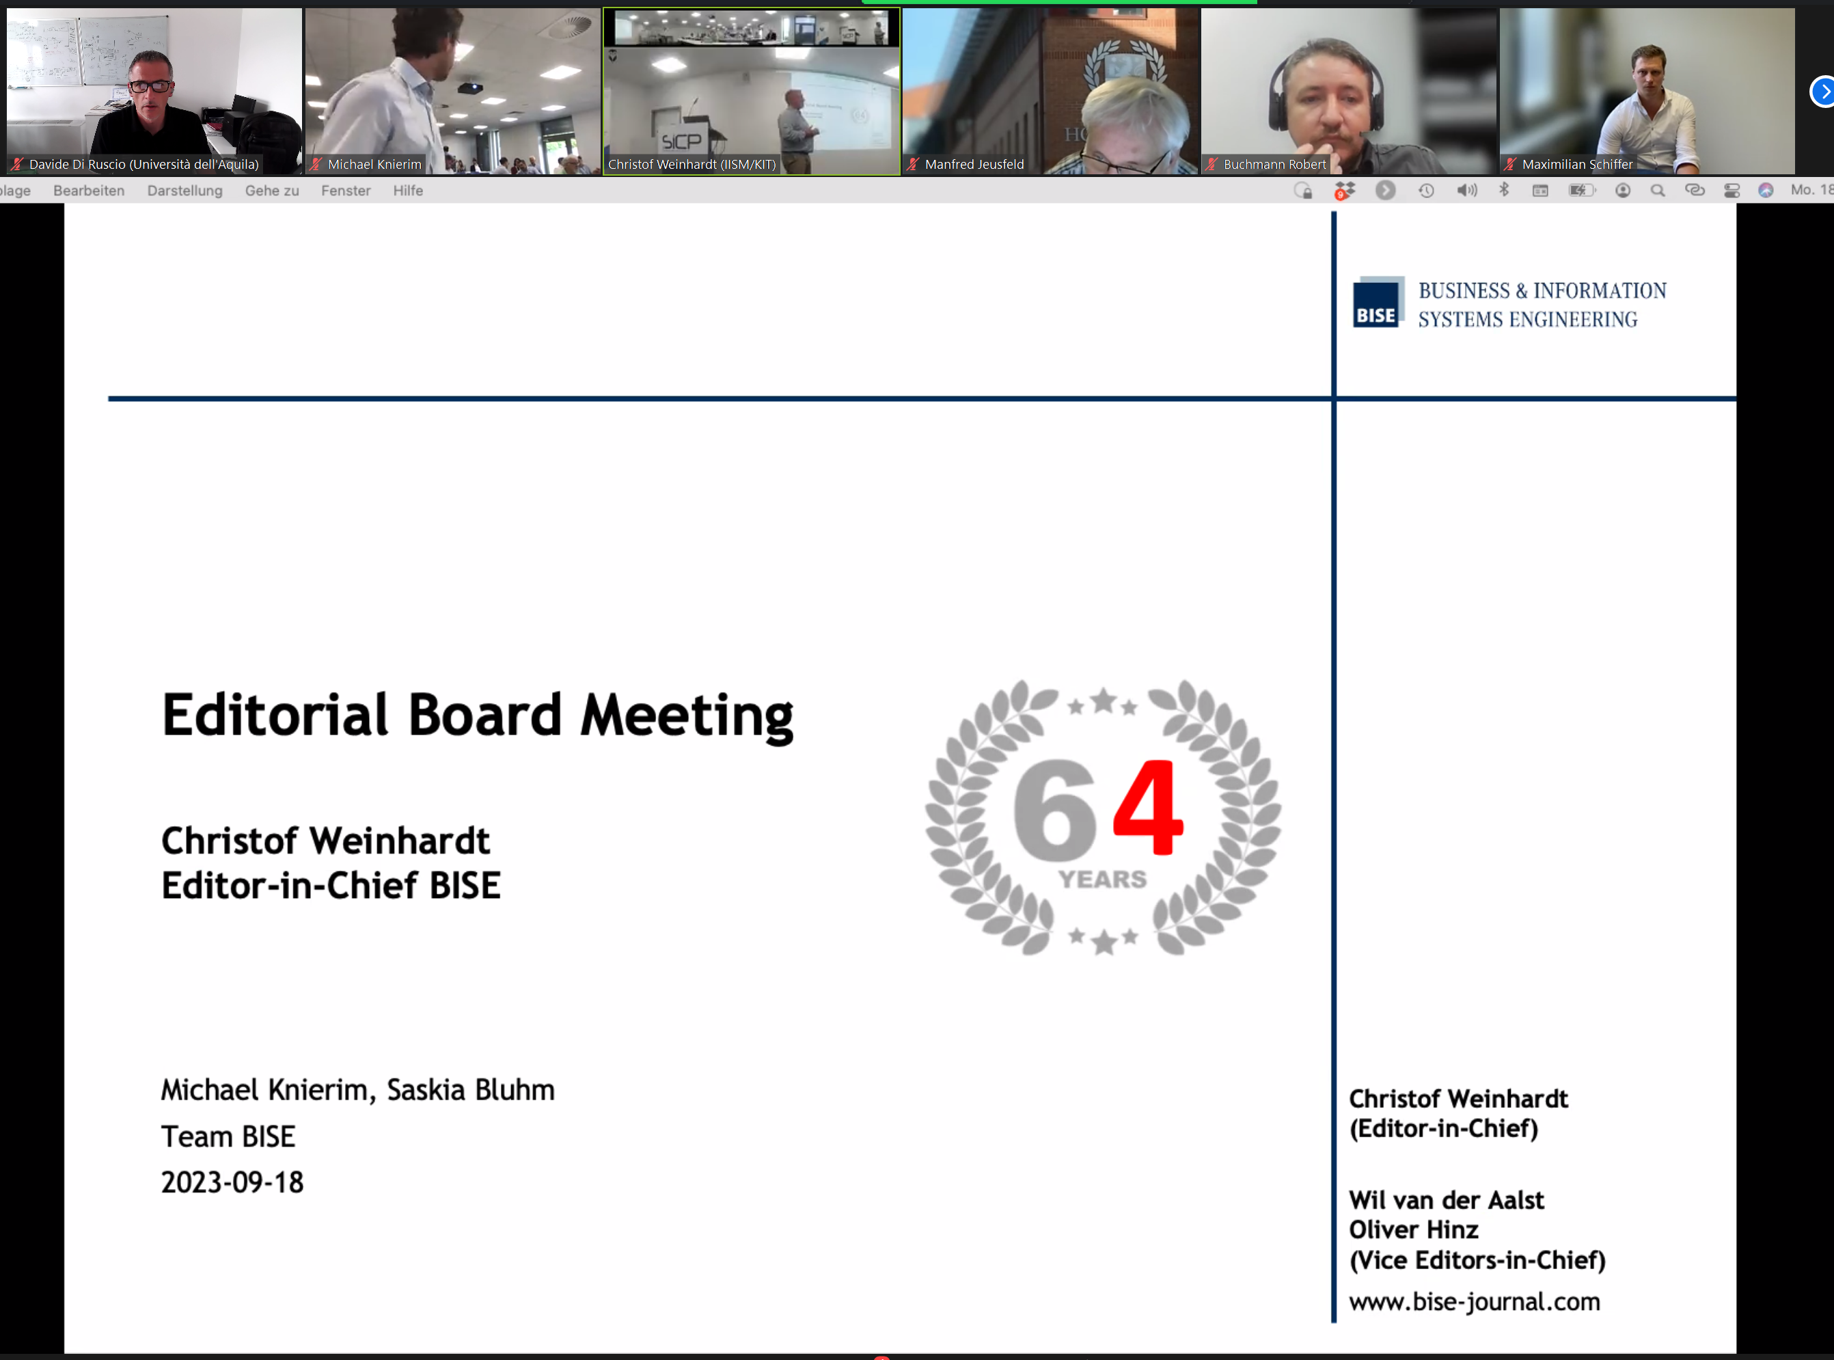1834x1360 pixels.
Task: Click Maximilian Schiffer muted microphone icon
Action: coord(1509,164)
